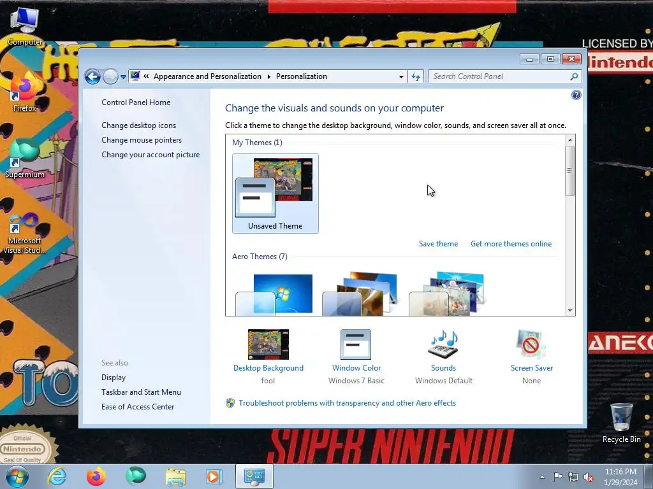The width and height of the screenshot is (653, 489).
Task: Open Microsoft Visual Studio desktop shortcut
Action: coord(24,233)
